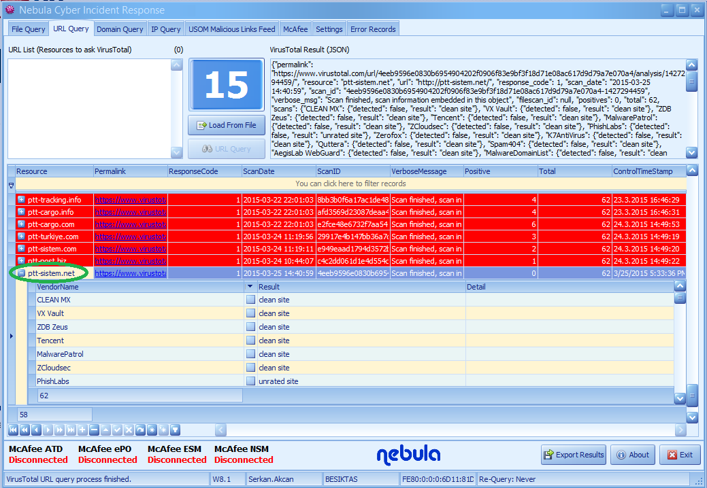
Task: Cancel edit with X navigator icon
Action: pyautogui.click(x=129, y=430)
